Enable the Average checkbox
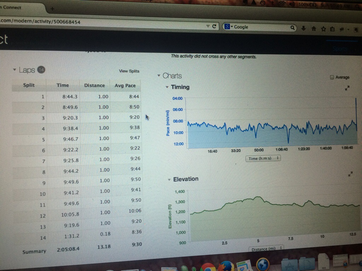Image resolution: width=362 pixels, height=271 pixels. (x=332, y=77)
